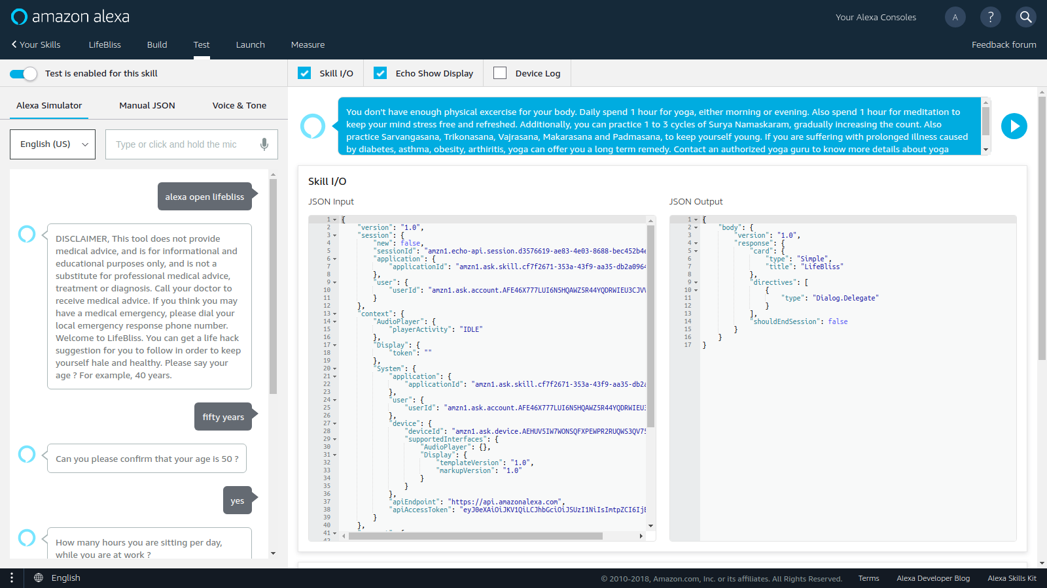Image resolution: width=1047 pixels, height=588 pixels.
Task: Click the Alexa ring beside the sitting hours question
Action: [x=27, y=537]
